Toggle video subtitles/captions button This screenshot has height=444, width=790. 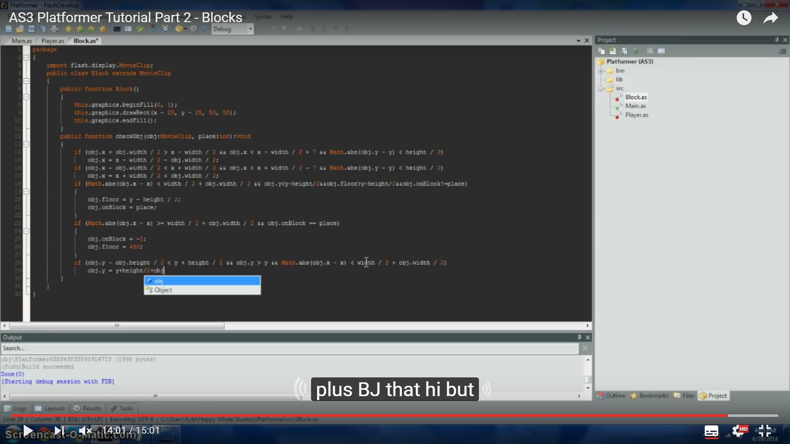(711, 432)
